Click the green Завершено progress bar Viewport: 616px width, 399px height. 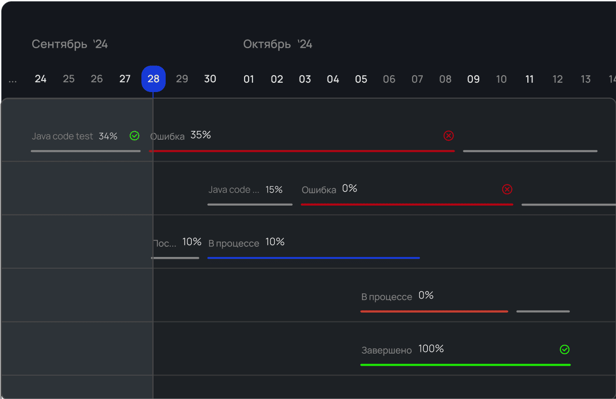(465, 365)
